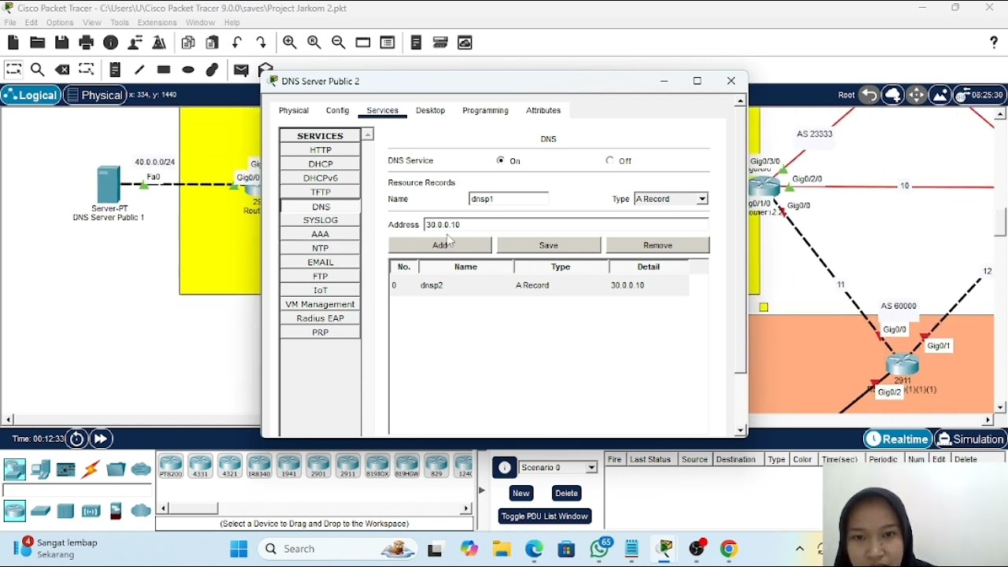Screen dimensions: 1008x567
Task: Select EMAIL in the services list
Action: [321, 262]
